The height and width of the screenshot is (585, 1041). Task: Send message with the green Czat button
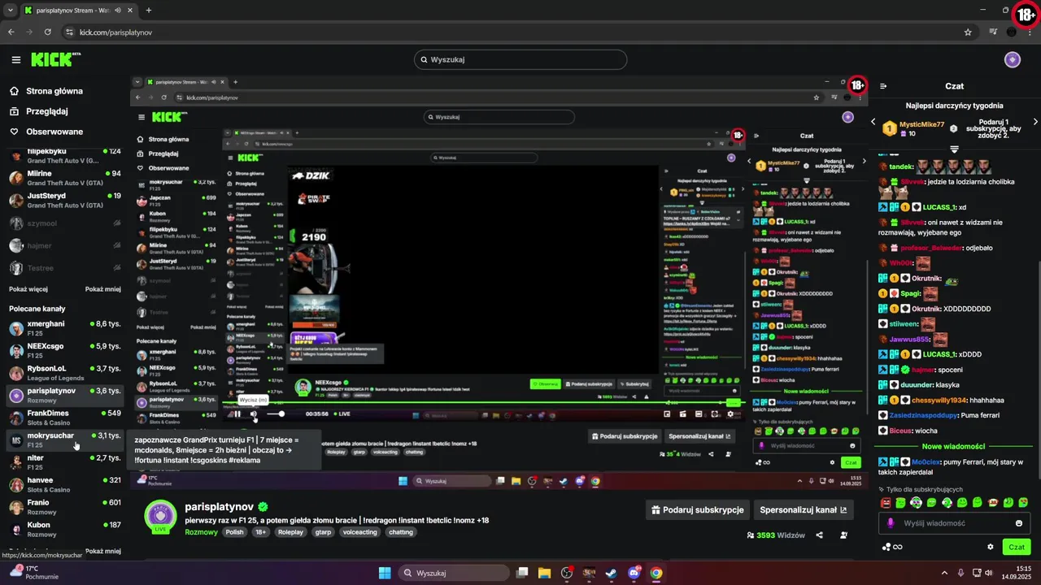pyautogui.click(x=1017, y=547)
